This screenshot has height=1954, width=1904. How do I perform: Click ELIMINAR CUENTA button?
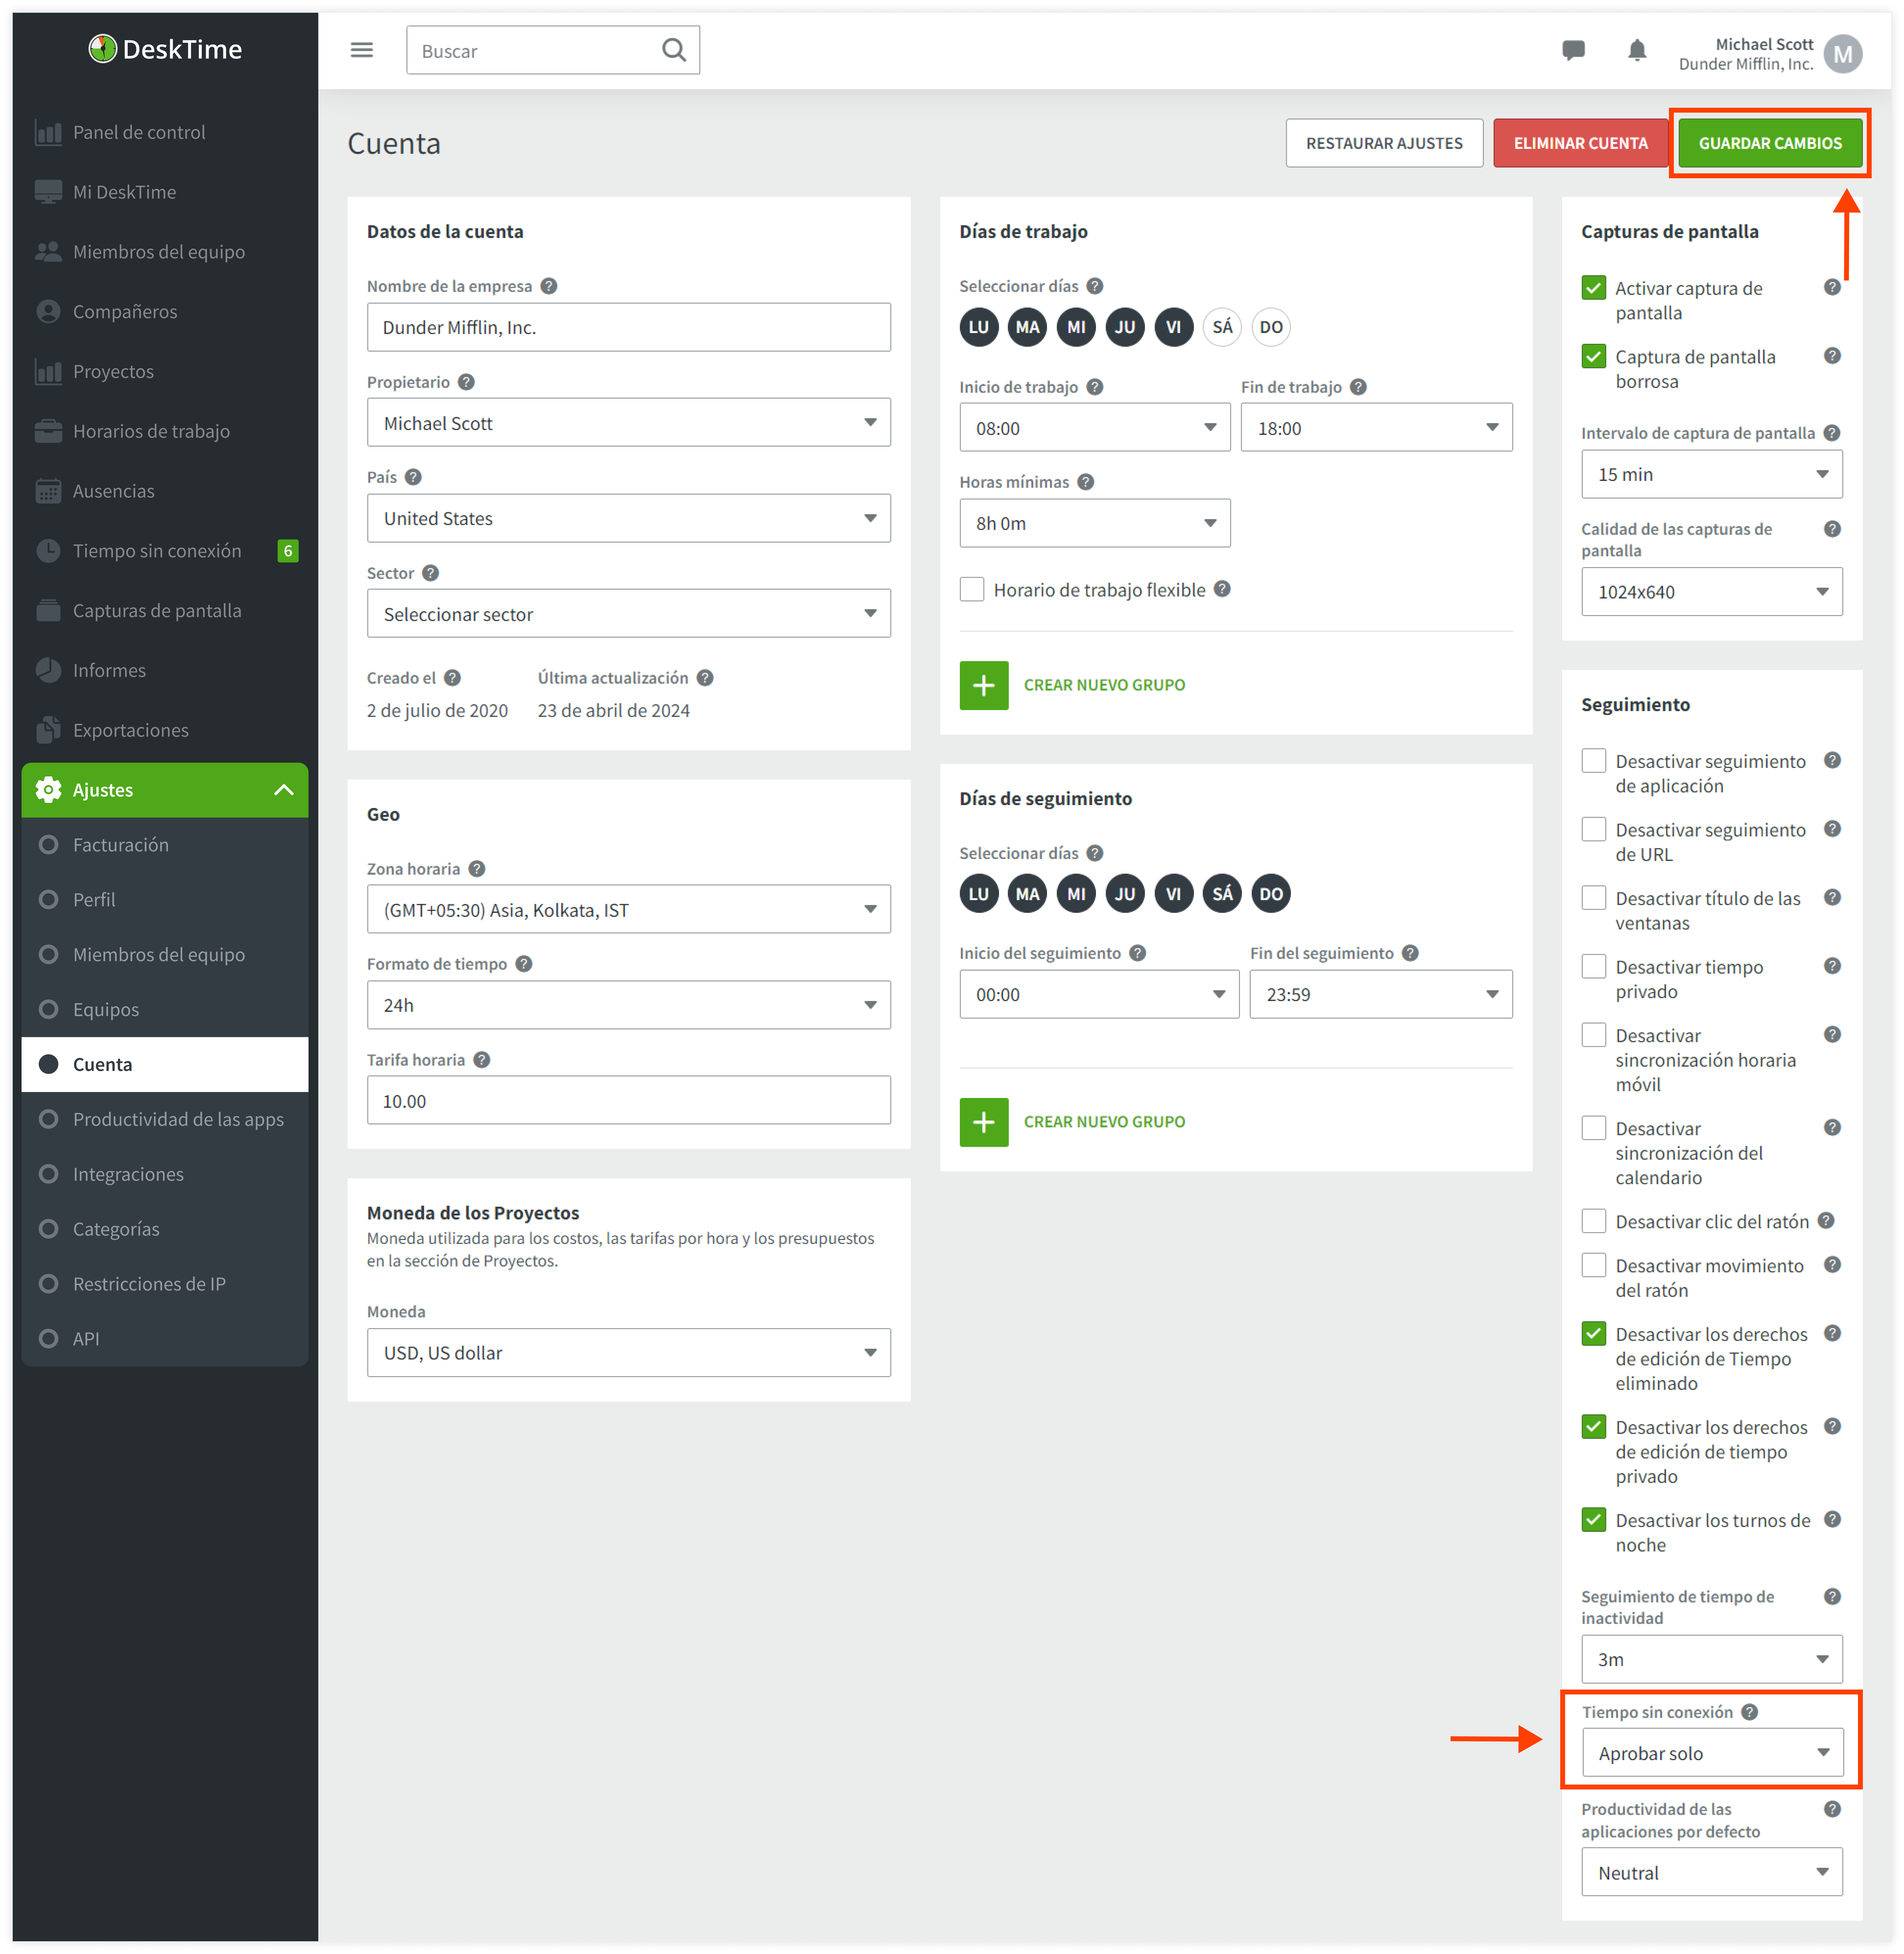pyautogui.click(x=1581, y=143)
